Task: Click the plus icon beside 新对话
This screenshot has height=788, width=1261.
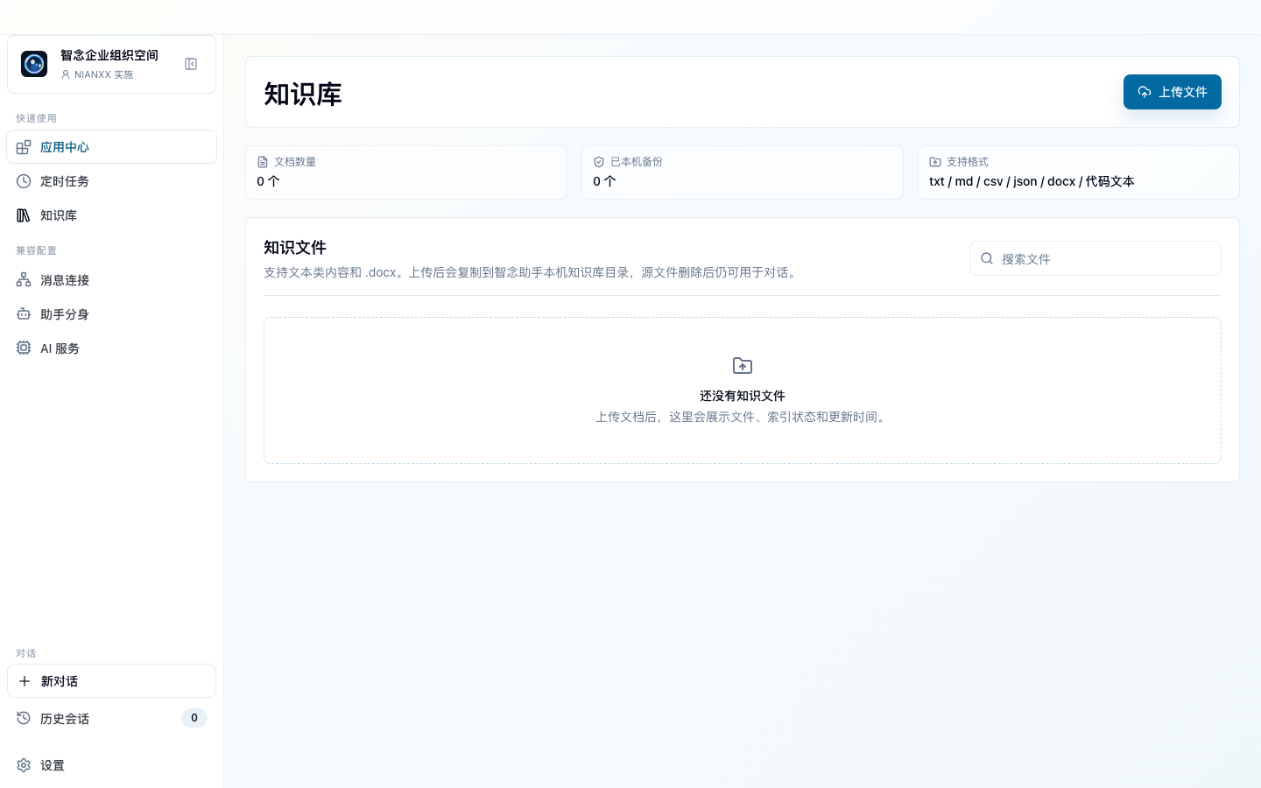Action: (25, 681)
